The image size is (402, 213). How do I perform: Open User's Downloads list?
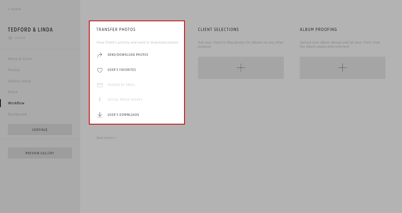click(x=123, y=115)
